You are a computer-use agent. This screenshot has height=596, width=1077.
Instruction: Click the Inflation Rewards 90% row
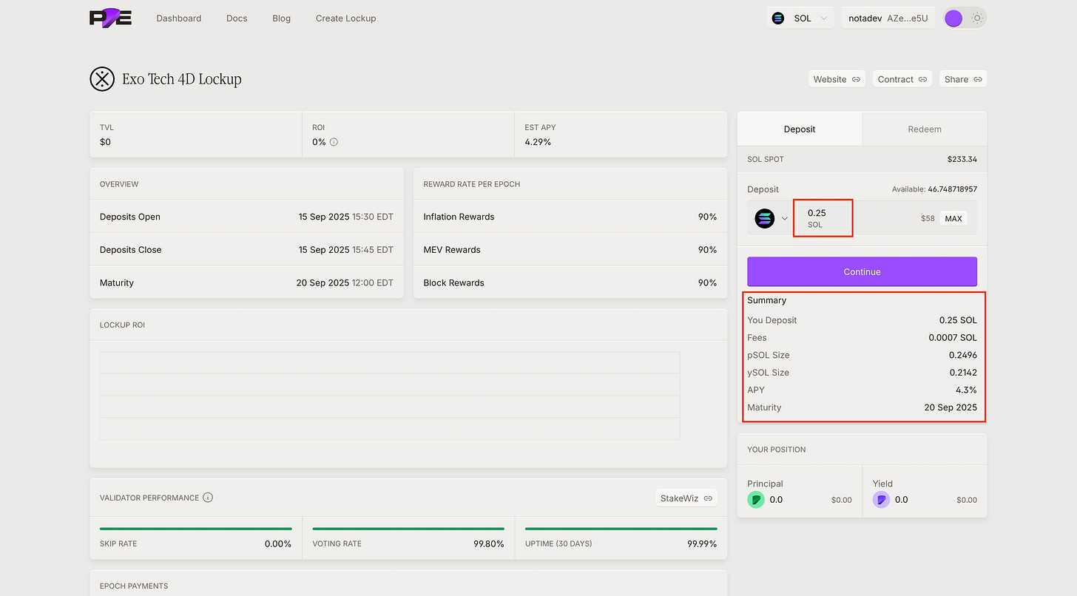point(570,217)
